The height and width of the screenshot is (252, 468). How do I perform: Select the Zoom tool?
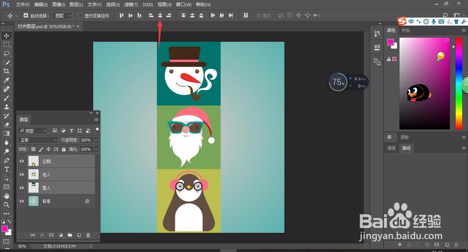point(6,205)
